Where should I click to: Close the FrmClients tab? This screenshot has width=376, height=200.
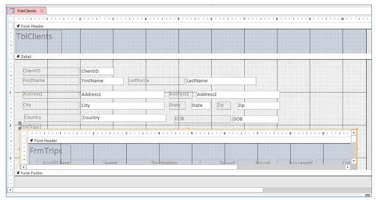pyautogui.click(x=42, y=11)
